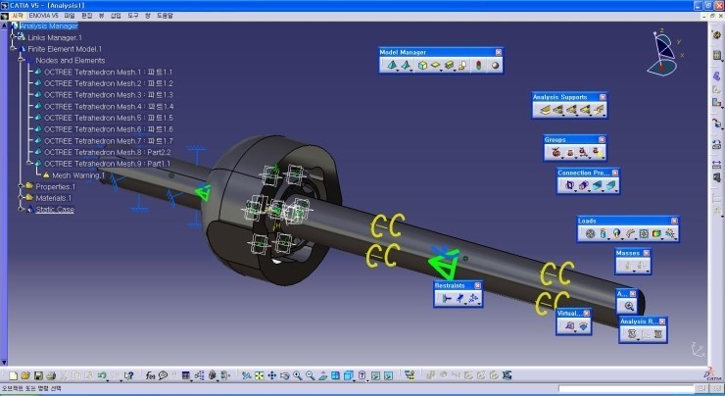Click the Generate Report icon in Analysis Results
Image resolution: width=725 pixels, height=396 pixels.
tap(632, 333)
